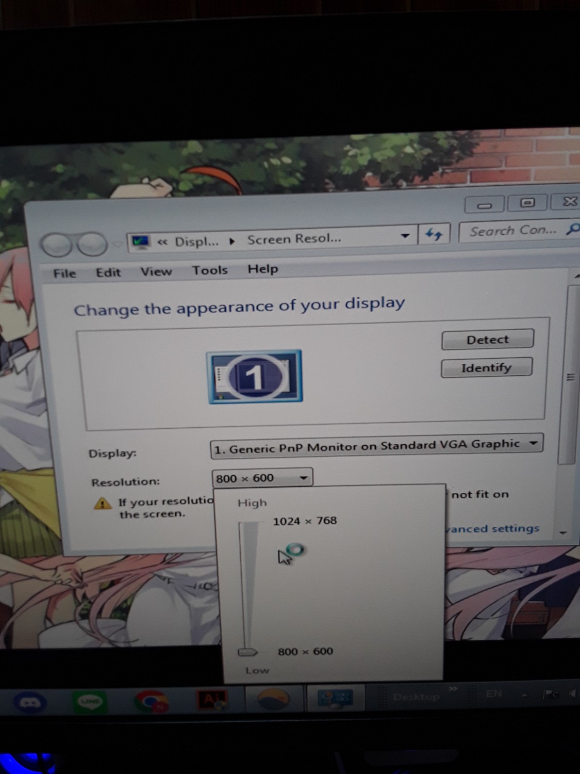Click the scrollbar down arrow
This screenshot has height=774, width=580.
563,533
